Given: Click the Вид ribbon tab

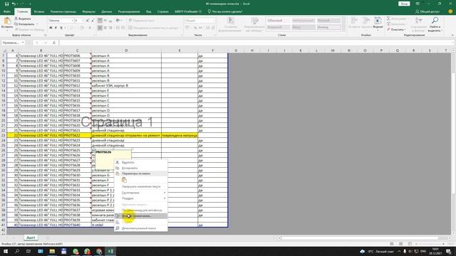Looking at the screenshot, I should tap(149, 11).
